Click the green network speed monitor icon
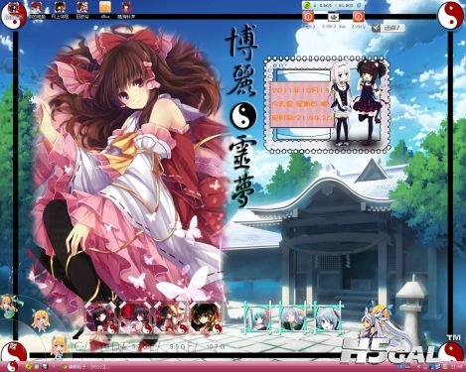The height and width of the screenshot is (372, 466). 307,5
